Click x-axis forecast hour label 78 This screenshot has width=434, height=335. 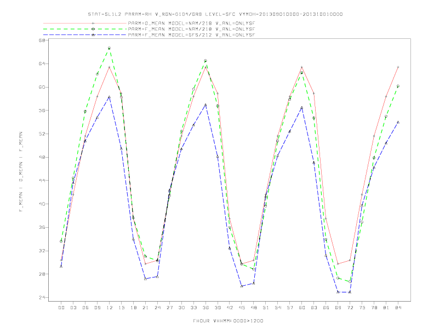tap(374, 308)
